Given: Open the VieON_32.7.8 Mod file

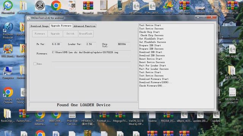Looking at the screenshot, I should [136, 118].
